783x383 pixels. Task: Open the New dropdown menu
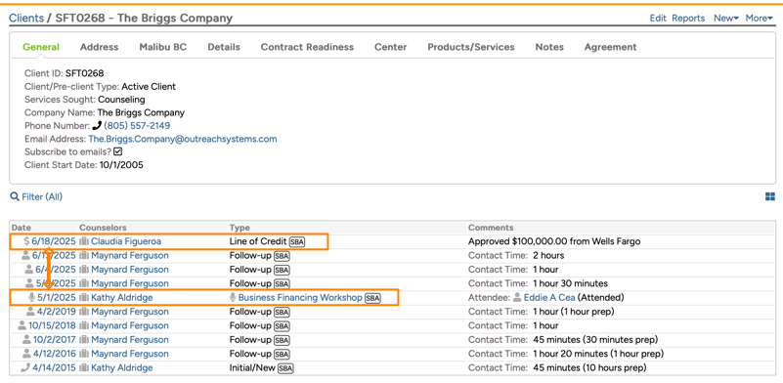pos(726,18)
